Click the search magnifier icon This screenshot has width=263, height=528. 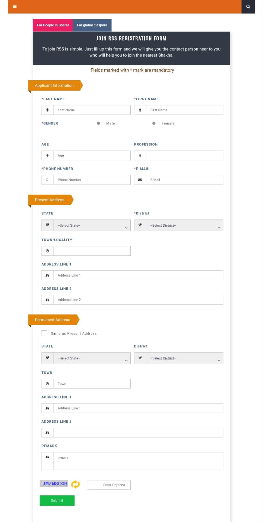pos(248,7)
